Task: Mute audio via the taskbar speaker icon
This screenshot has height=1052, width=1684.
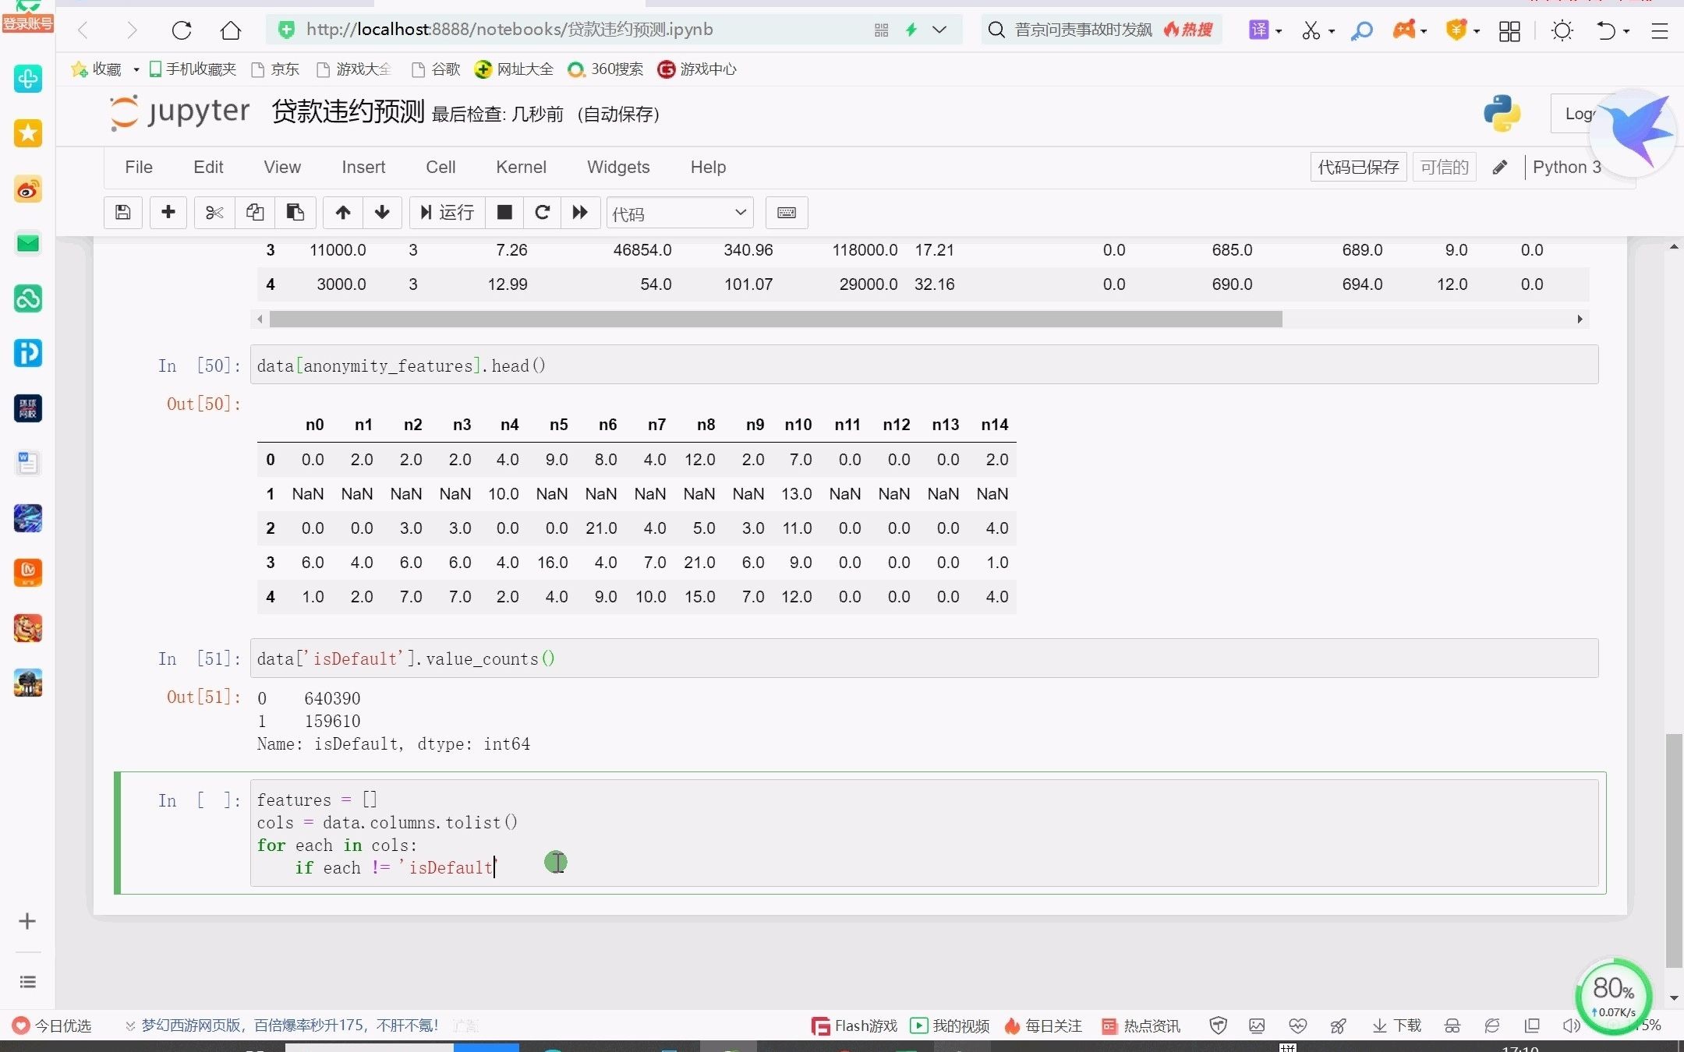Action: [x=1569, y=1026]
